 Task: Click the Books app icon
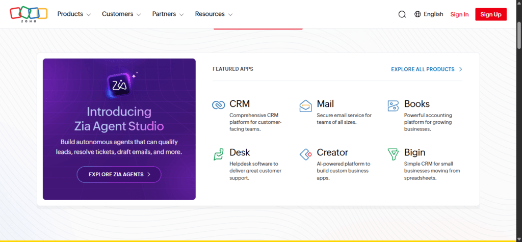tap(393, 106)
